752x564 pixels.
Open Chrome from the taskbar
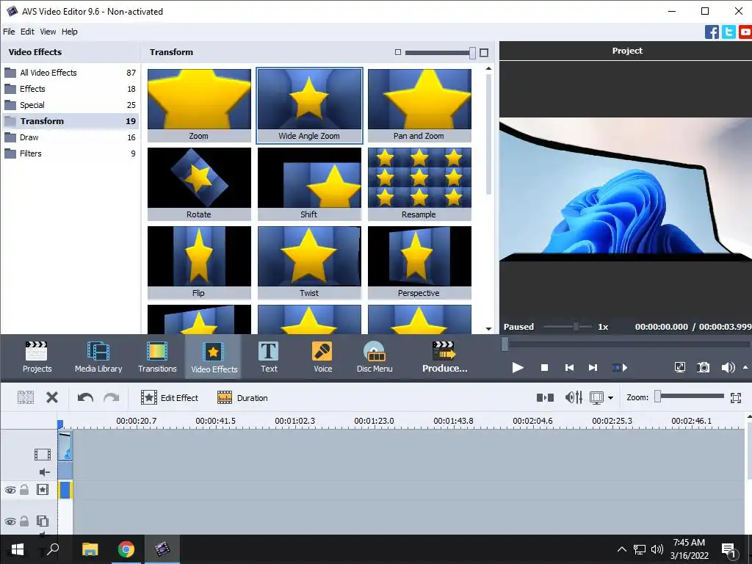(126, 549)
